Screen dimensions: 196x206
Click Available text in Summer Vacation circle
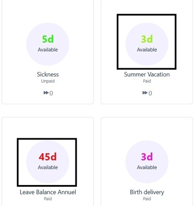coord(147,50)
